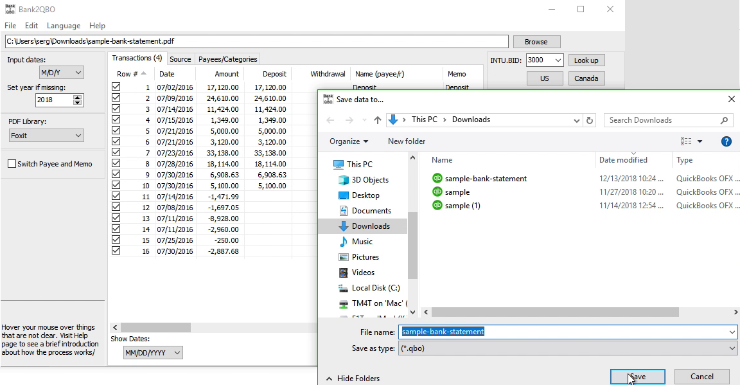
Task: Uncheck the checkbox for row 12
Action: tap(116, 207)
